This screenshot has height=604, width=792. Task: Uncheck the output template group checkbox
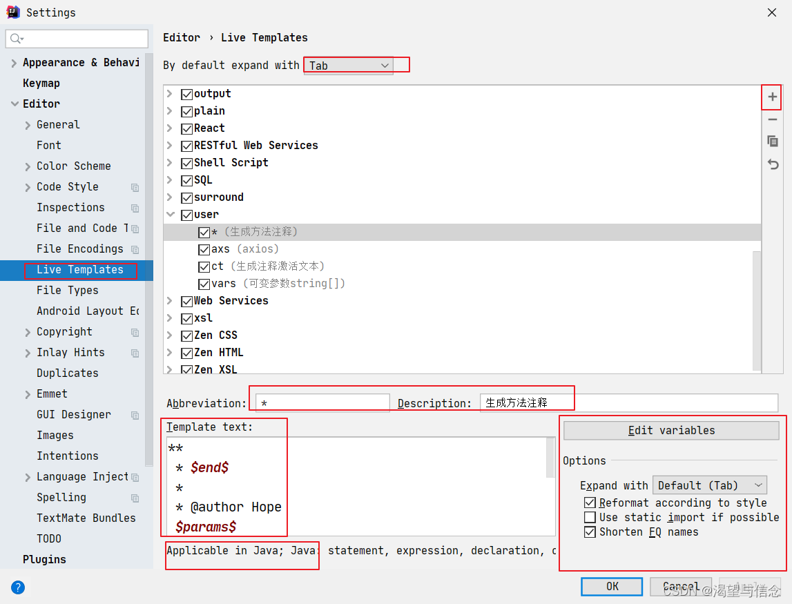[x=187, y=95]
